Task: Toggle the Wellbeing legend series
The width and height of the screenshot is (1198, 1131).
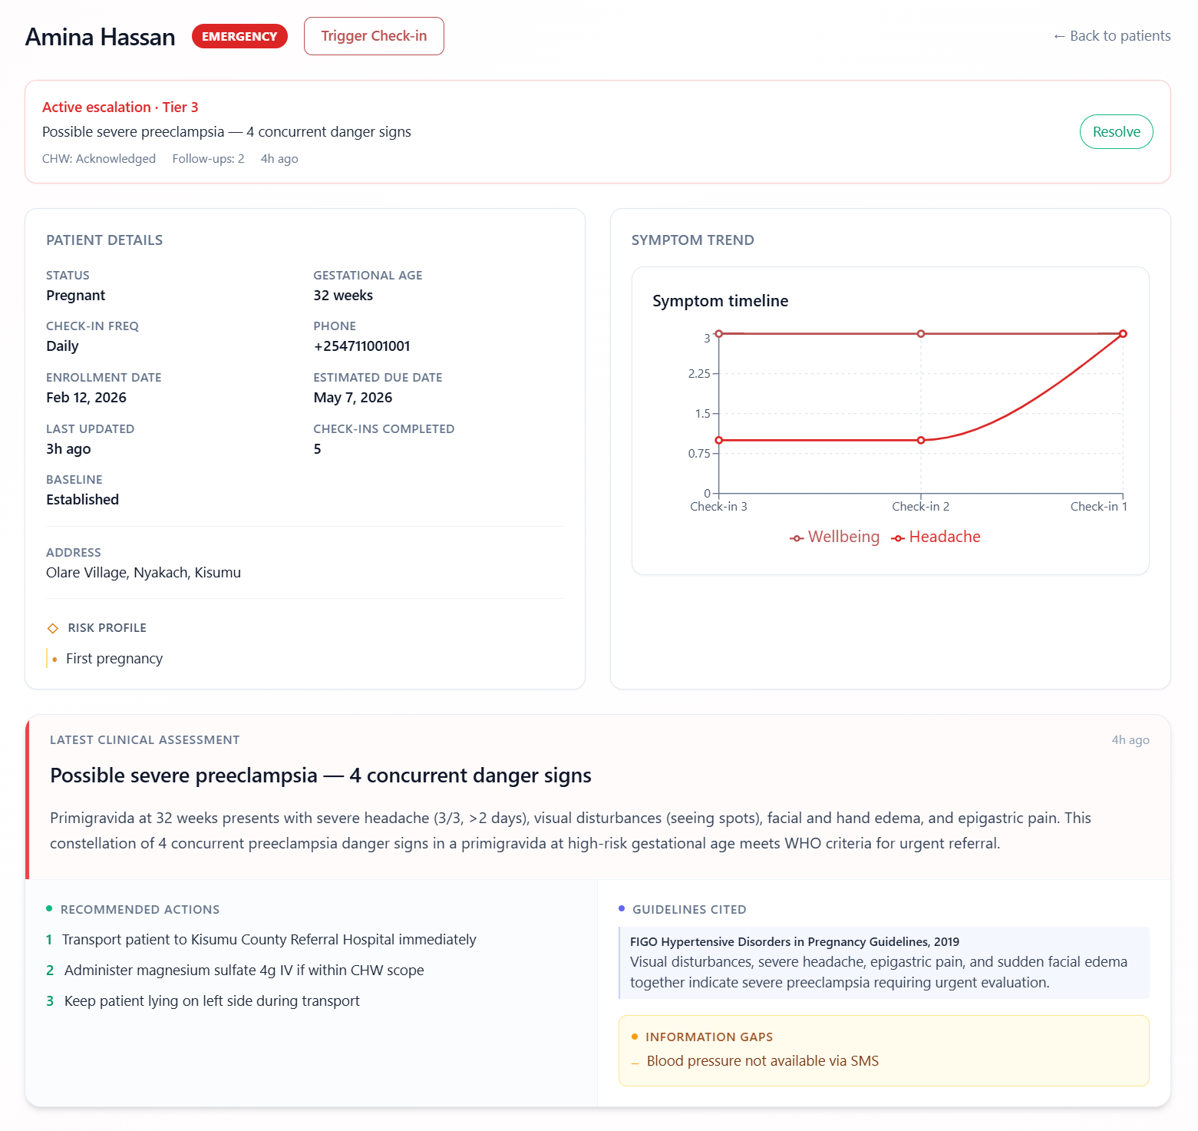Action: [x=835, y=537]
